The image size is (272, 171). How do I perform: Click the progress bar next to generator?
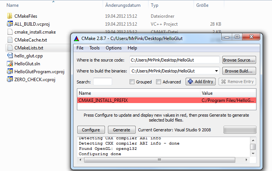(x=240, y=130)
